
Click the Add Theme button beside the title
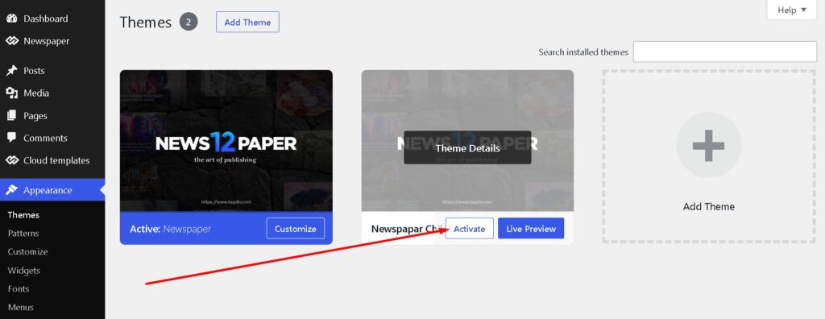pyautogui.click(x=247, y=22)
